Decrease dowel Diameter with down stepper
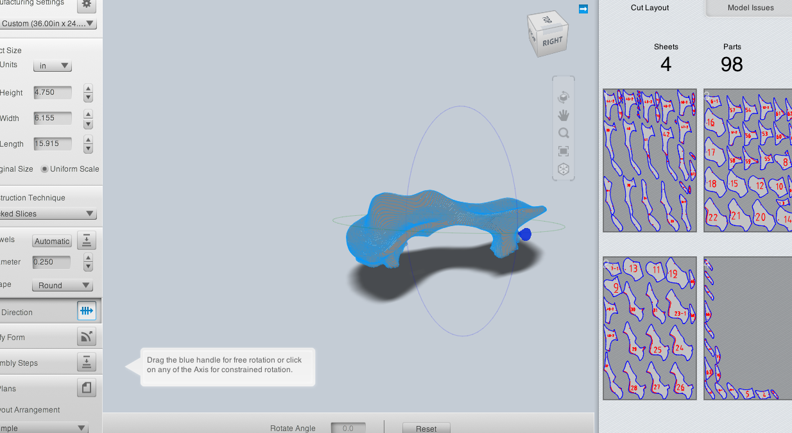 [x=89, y=266]
